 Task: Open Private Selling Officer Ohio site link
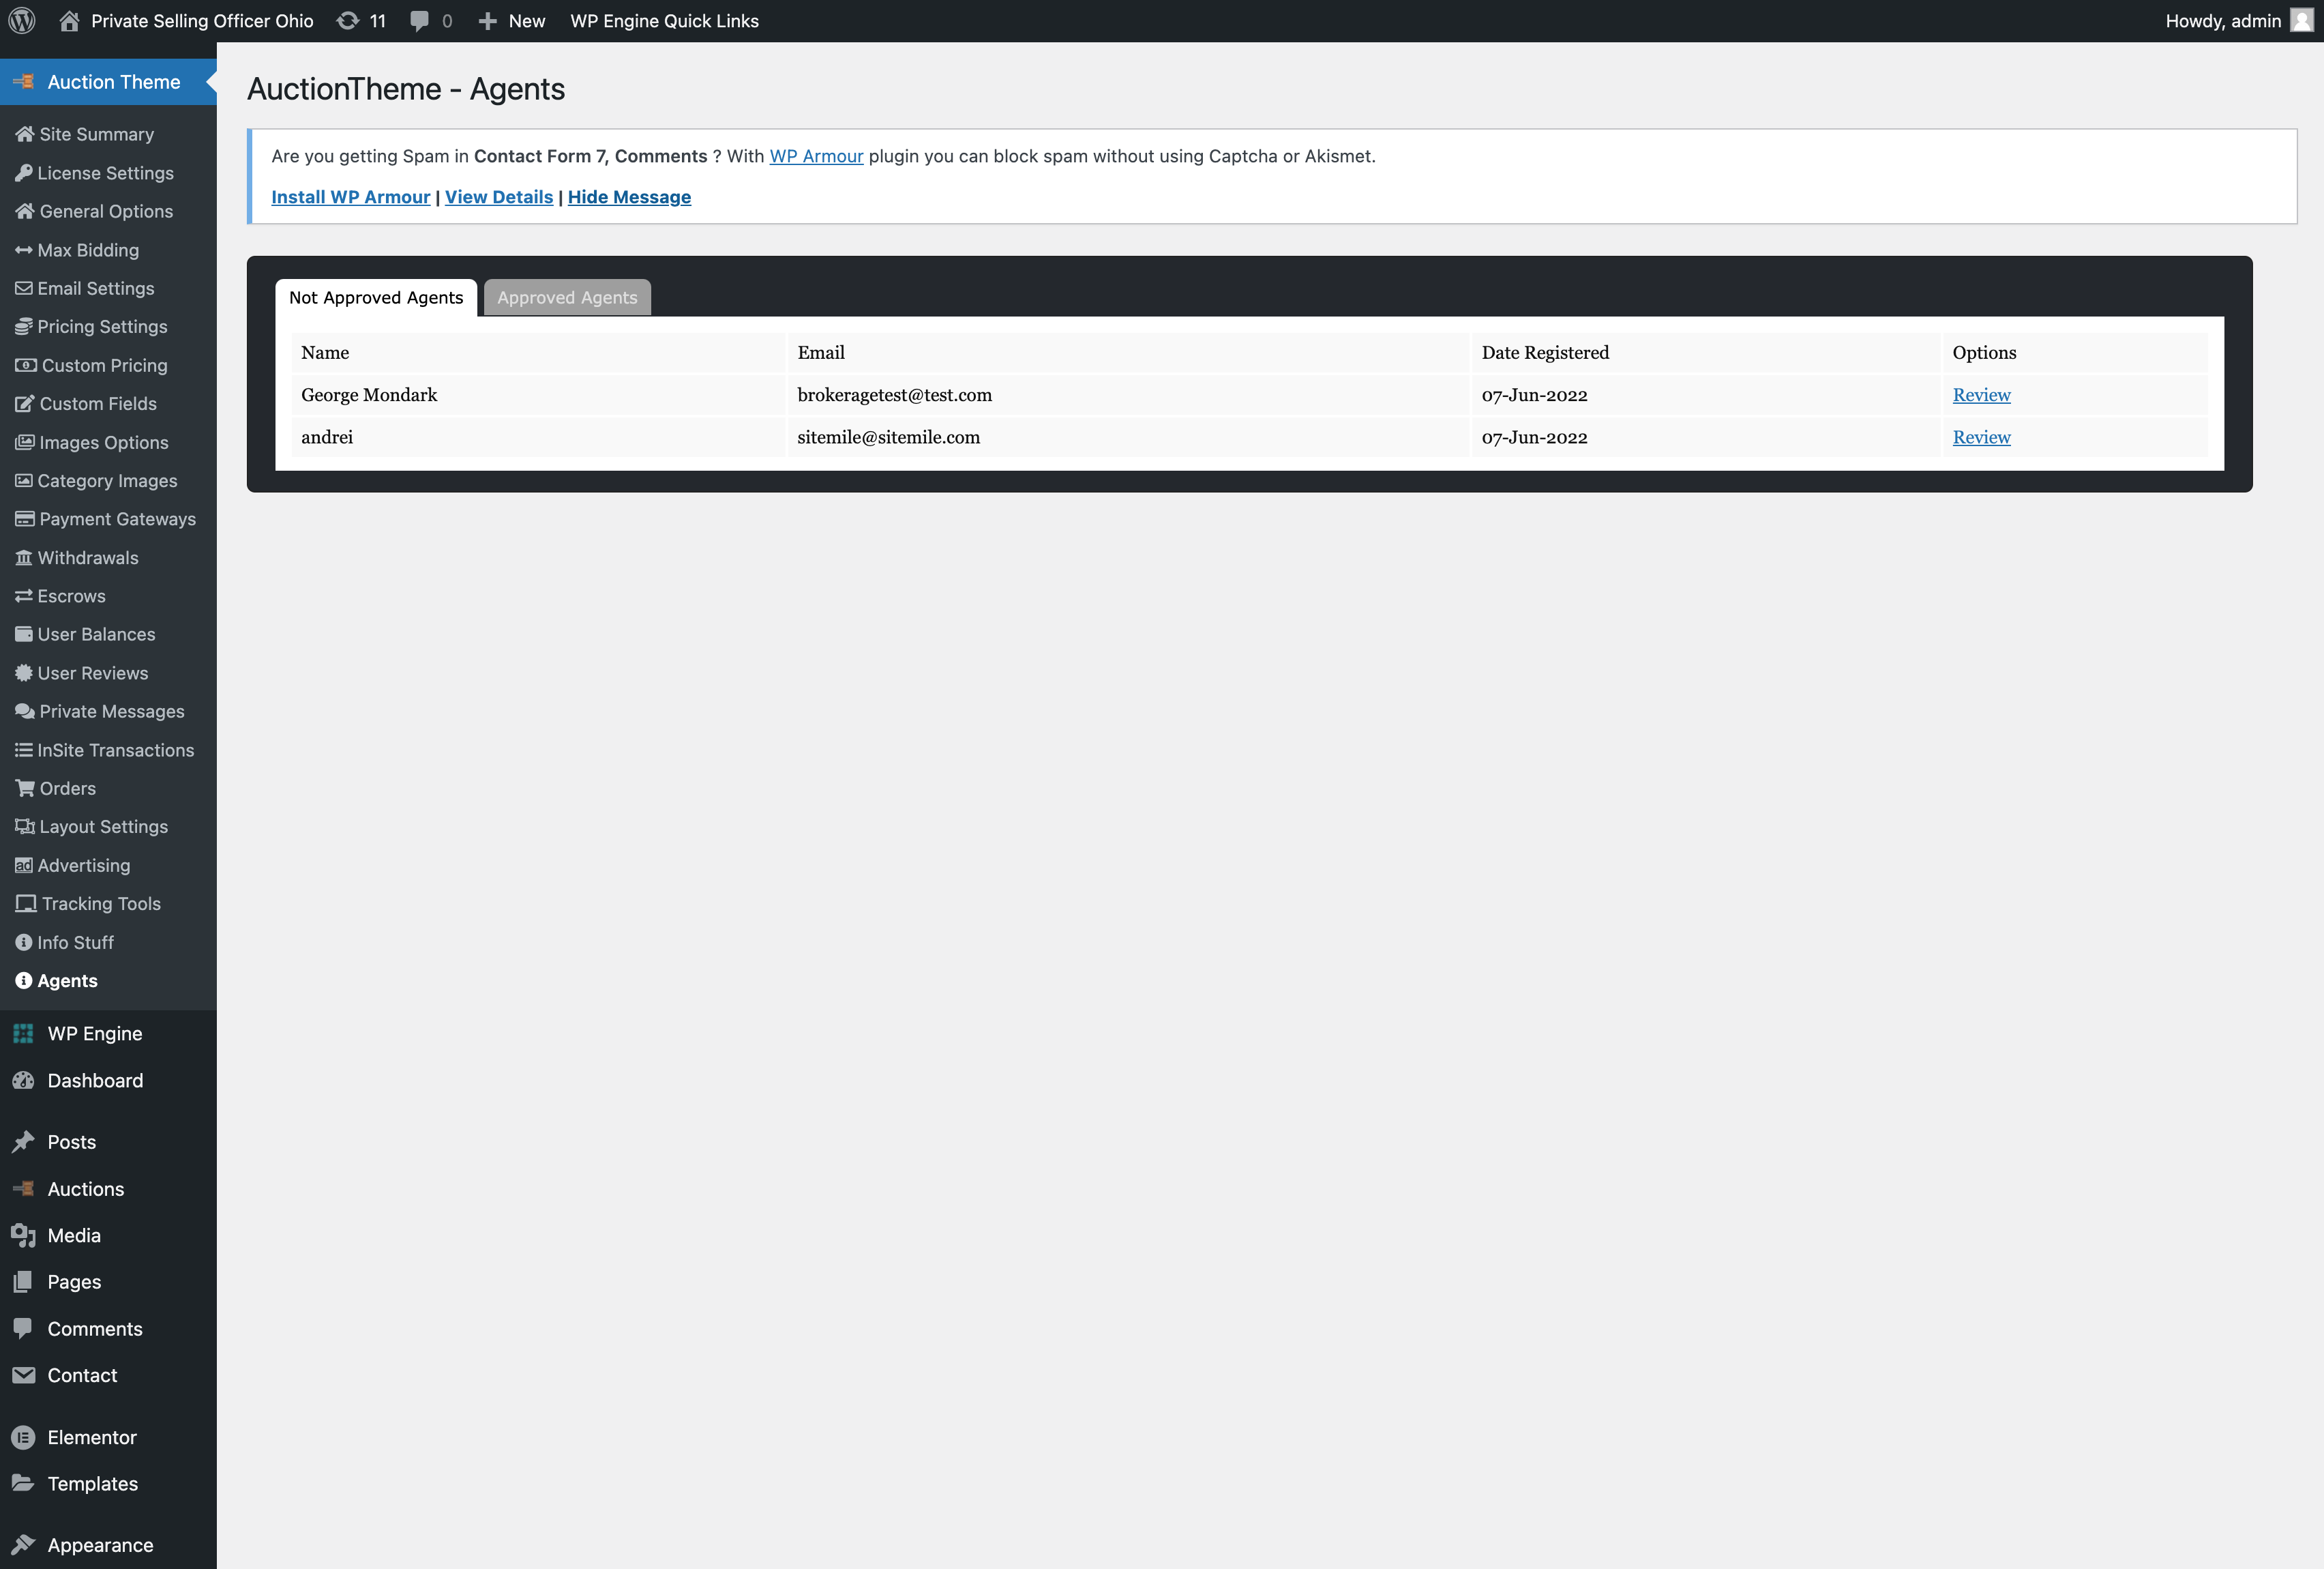[202, 21]
